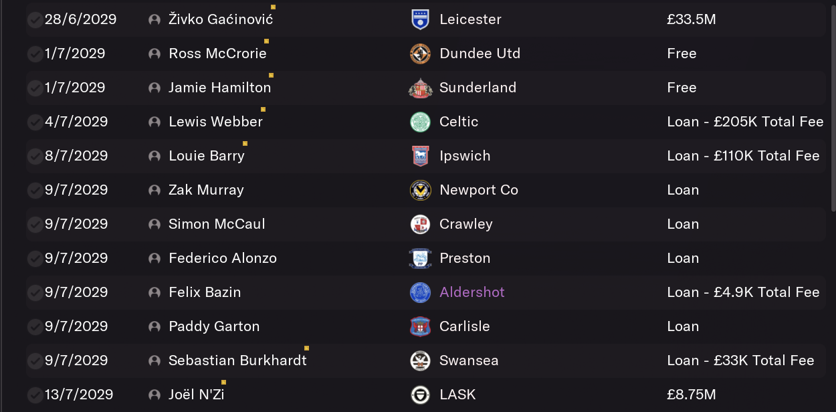
Task: Select the Federico Alonzo transfer row date
Action: point(75,258)
